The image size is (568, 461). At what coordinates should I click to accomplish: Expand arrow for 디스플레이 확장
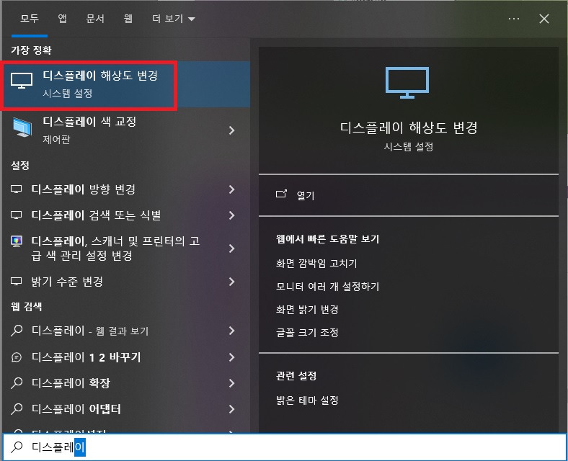(232, 383)
